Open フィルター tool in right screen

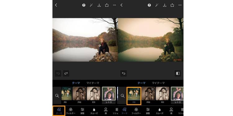136,111
